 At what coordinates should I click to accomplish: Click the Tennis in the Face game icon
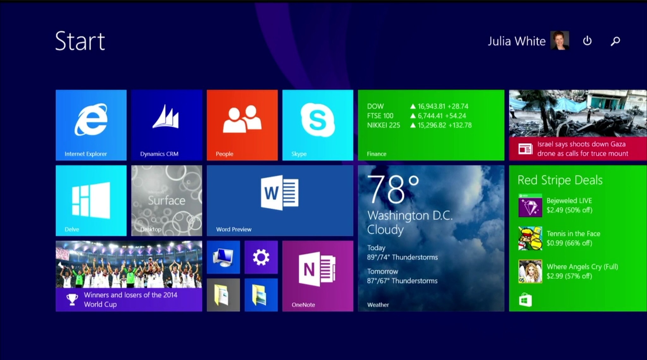pyautogui.click(x=530, y=238)
